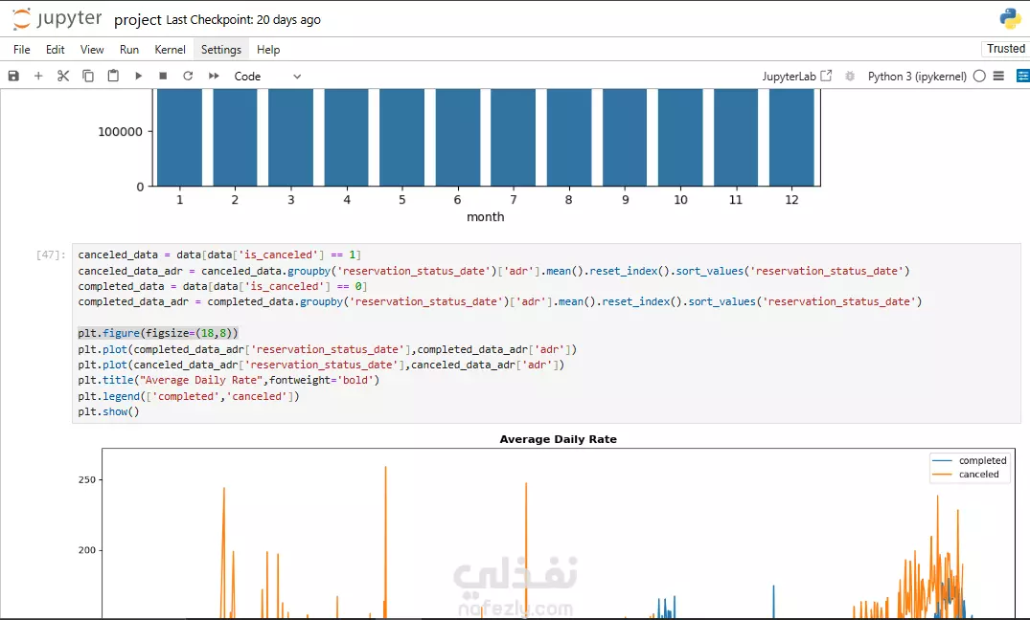Screen dimensions: 1030x620
Task: Open the cell type dropdown showing Code
Action: click(267, 77)
